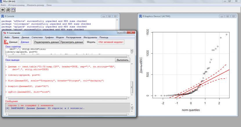Click the return-focus-to-console window icon
Viewport: 241px width, 127px height.
click(13, 10)
